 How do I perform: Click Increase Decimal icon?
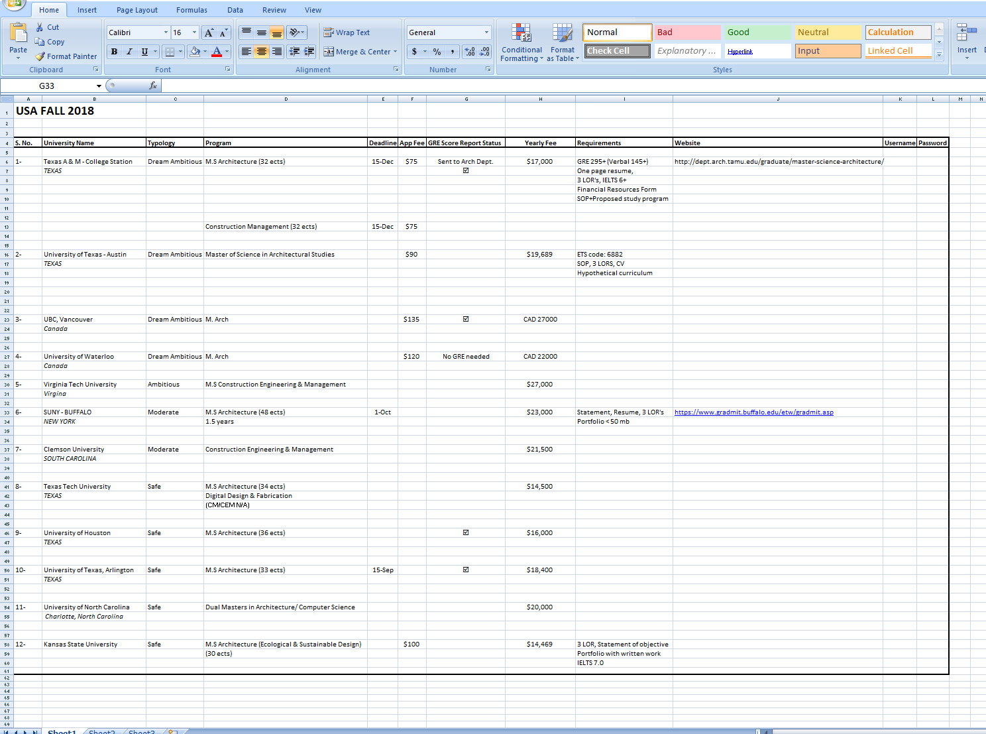coord(470,52)
